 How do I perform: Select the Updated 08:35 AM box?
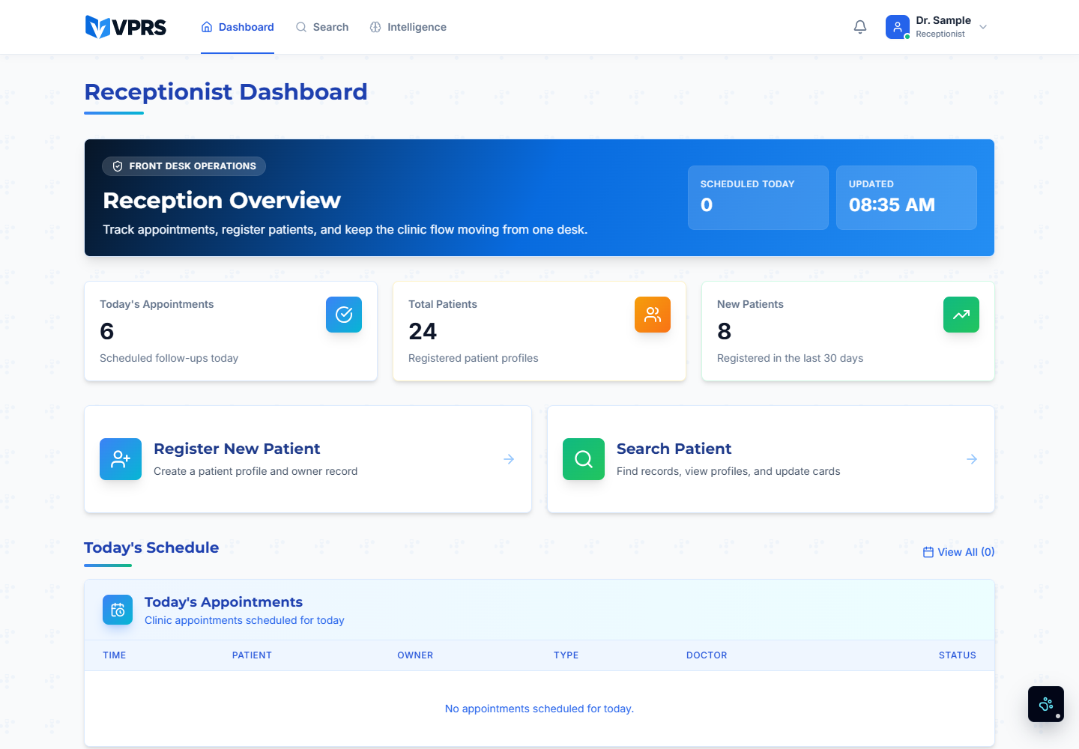pyautogui.click(x=907, y=198)
